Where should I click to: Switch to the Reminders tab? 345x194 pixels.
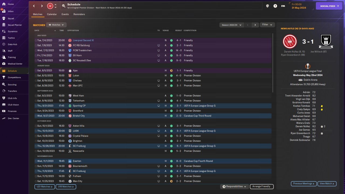(x=79, y=14)
